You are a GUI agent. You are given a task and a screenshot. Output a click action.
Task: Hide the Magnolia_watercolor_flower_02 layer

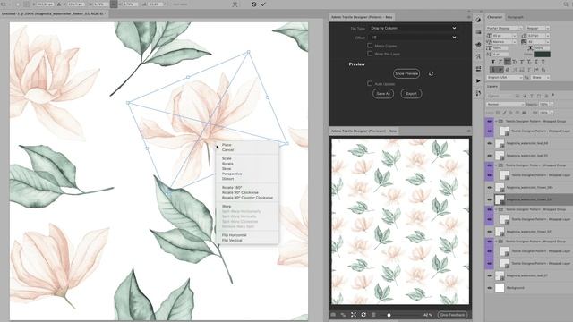(x=490, y=232)
